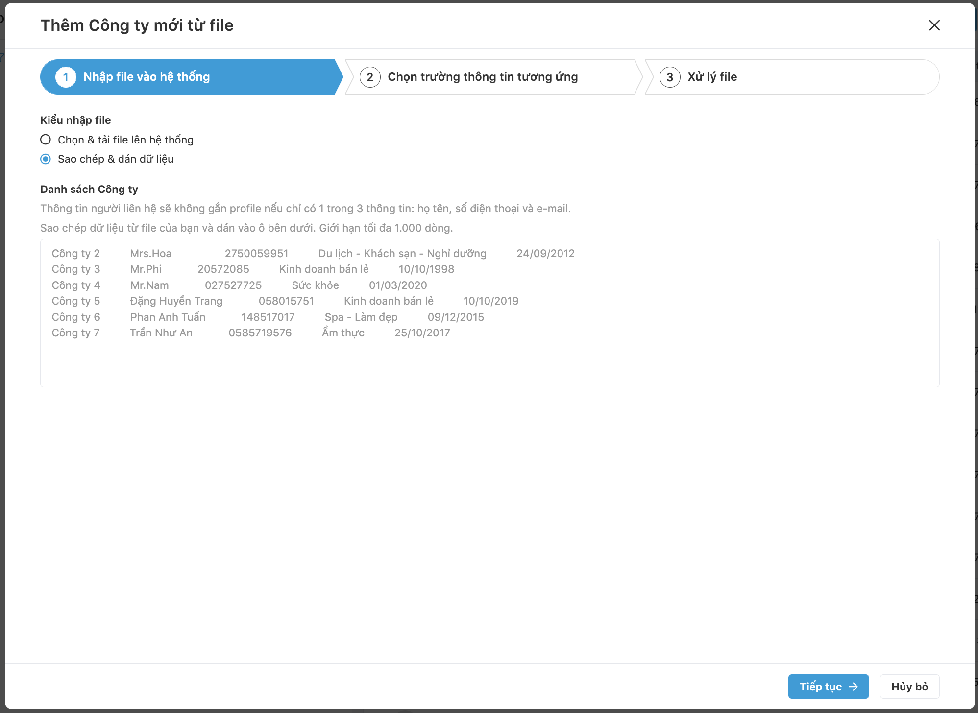The height and width of the screenshot is (713, 978).
Task: Click the 'Sao chép & dán dữ liệu' label
Action: [116, 159]
